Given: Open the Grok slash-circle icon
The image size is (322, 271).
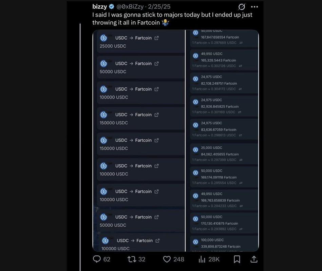Looking at the screenshot, I should 242,7.
